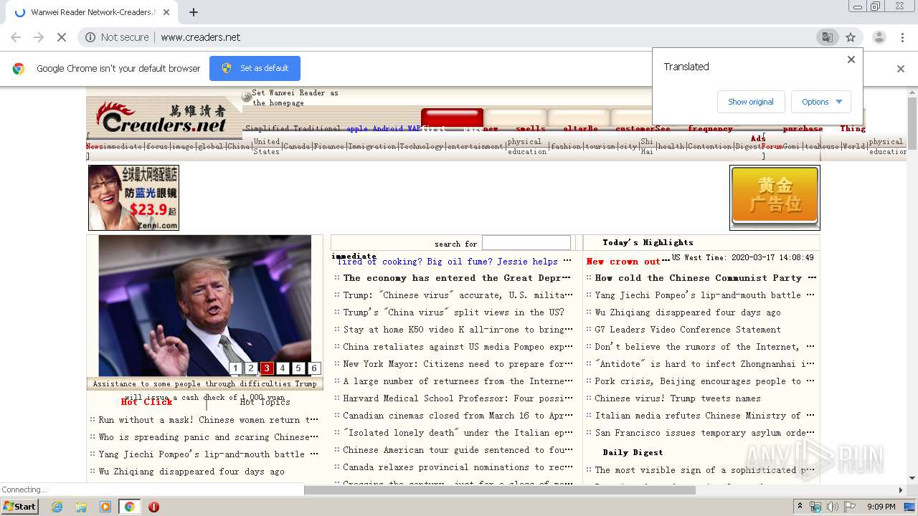
Task: Open File Explorer from taskbar
Action: [x=81, y=507]
